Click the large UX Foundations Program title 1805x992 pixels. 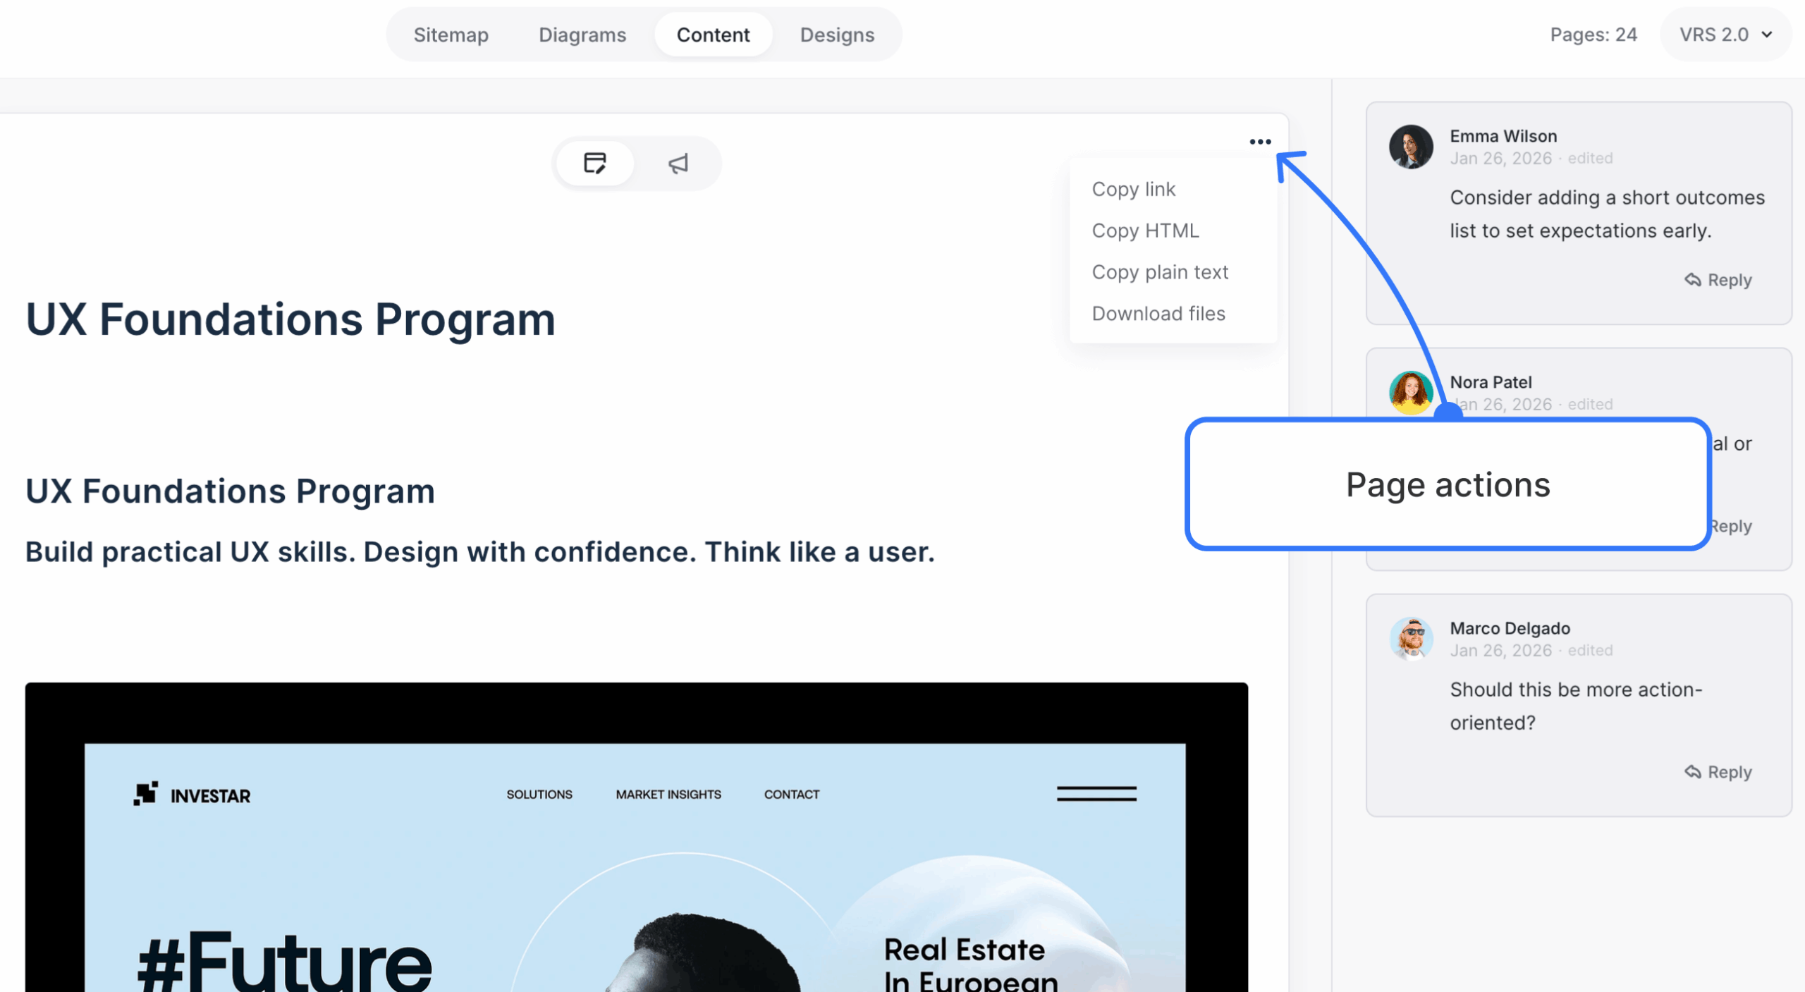point(290,319)
